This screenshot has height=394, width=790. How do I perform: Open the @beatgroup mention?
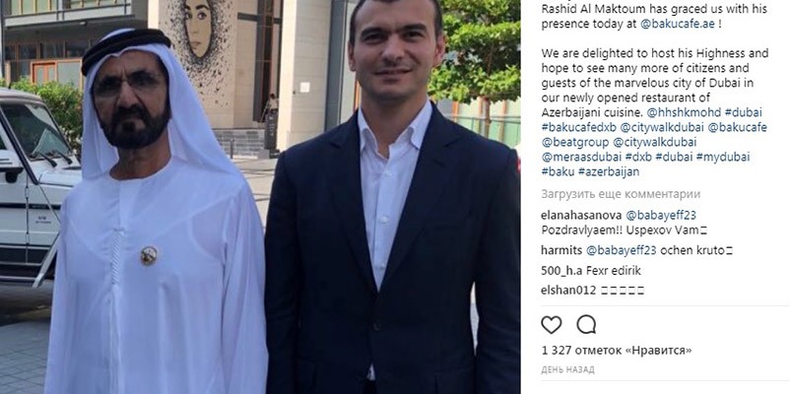[575, 142]
